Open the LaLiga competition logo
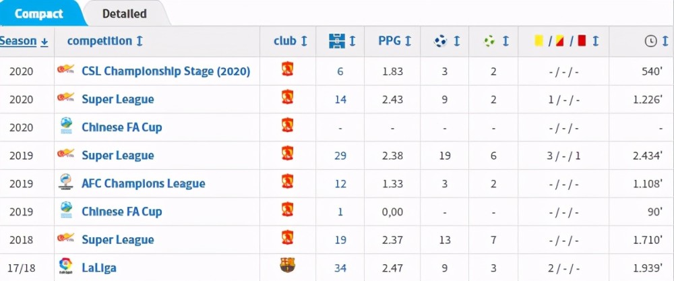Screen dimensions: 674x281 65,267
